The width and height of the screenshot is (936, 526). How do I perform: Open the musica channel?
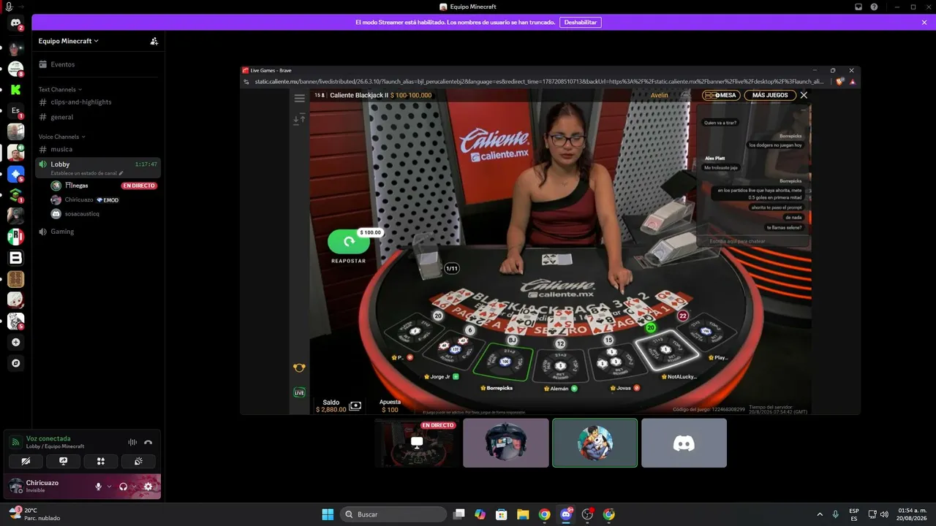(97, 149)
